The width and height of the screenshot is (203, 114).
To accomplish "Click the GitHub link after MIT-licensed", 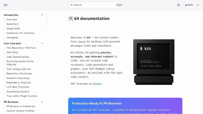I will click(97, 84).
